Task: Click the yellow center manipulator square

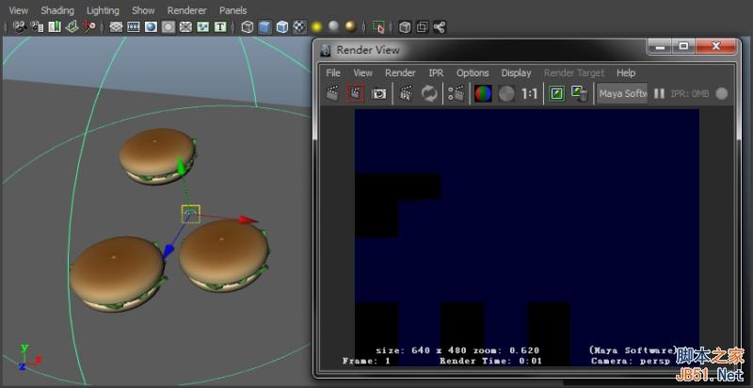Action: point(191,214)
